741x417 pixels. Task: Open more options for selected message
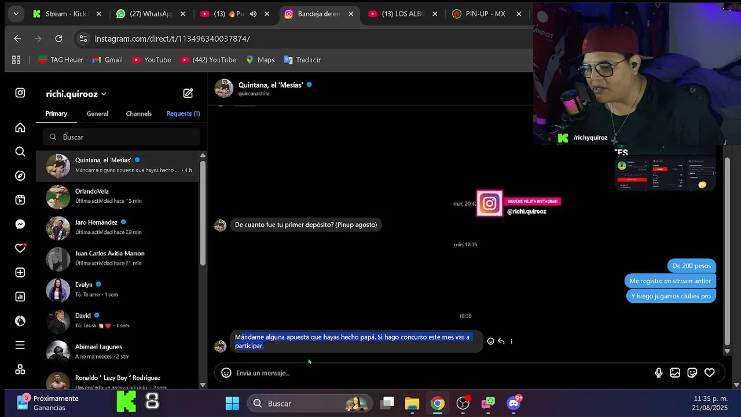click(511, 341)
